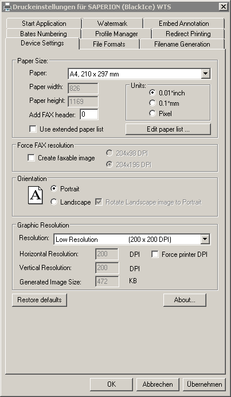Open the Start Application tab
The width and height of the screenshot is (231, 397).
[44, 24]
